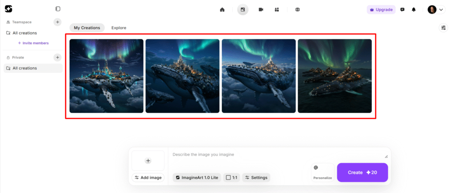Open the 1:1 aspect ratio selector
Image resolution: width=451 pixels, height=193 pixels.
(232, 178)
